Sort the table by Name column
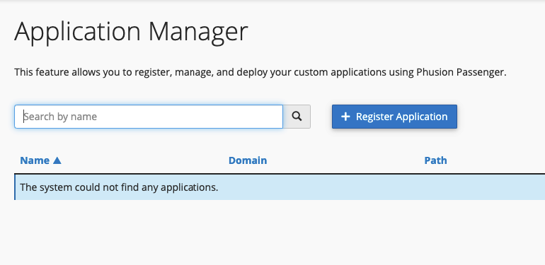Viewport: 545px width, 265px height. (40, 160)
